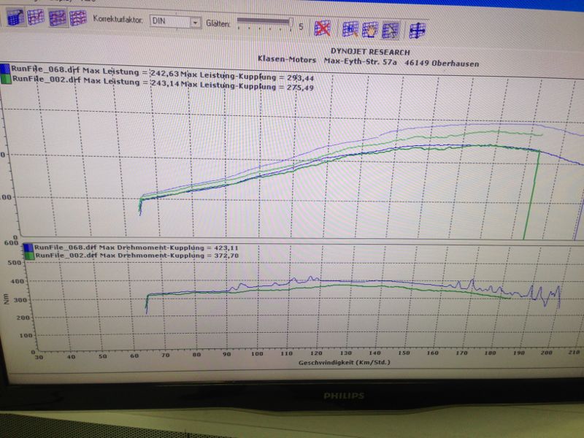Viewport: 584px width, 438px height.
Task: Click blue swatch of RunFile_068 Max Leistung
Action: pos(6,69)
